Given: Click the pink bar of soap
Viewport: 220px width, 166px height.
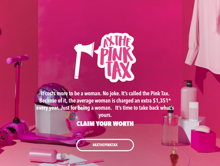Looking at the screenshot, I should pos(203,129).
